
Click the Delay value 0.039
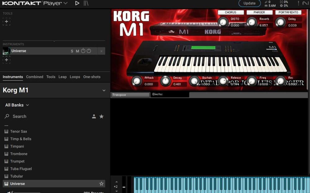[x=292, y=25]
